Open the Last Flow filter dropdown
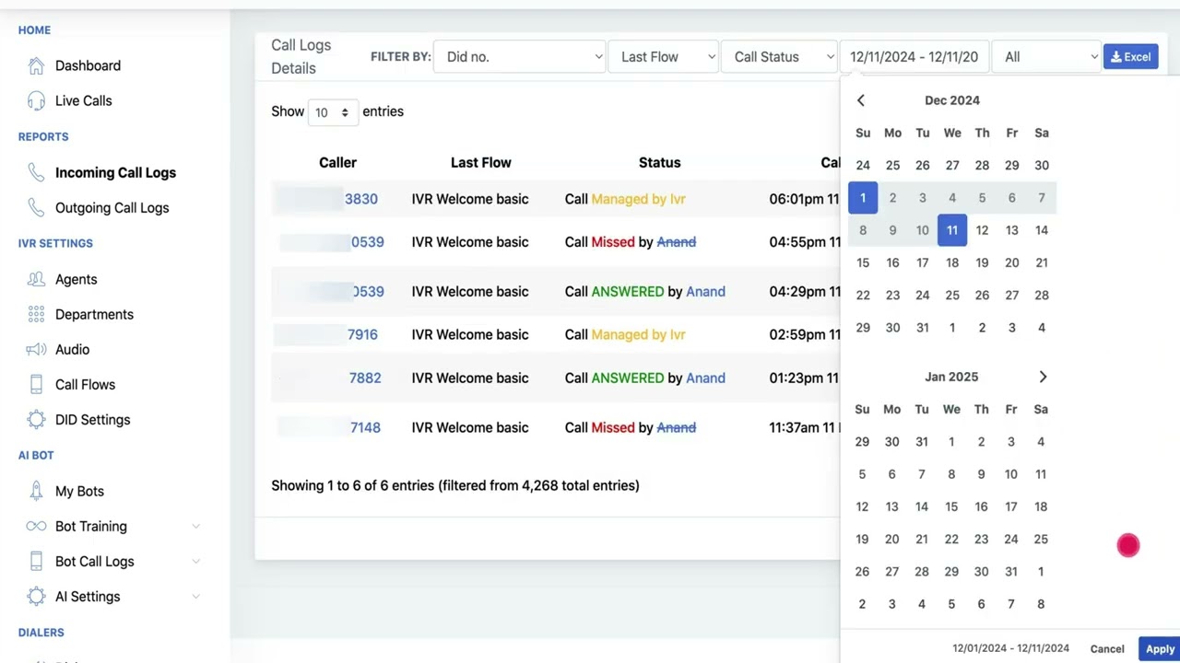 [663, 56]
